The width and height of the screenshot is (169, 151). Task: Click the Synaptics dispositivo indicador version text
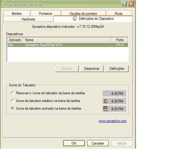point(68,27)
